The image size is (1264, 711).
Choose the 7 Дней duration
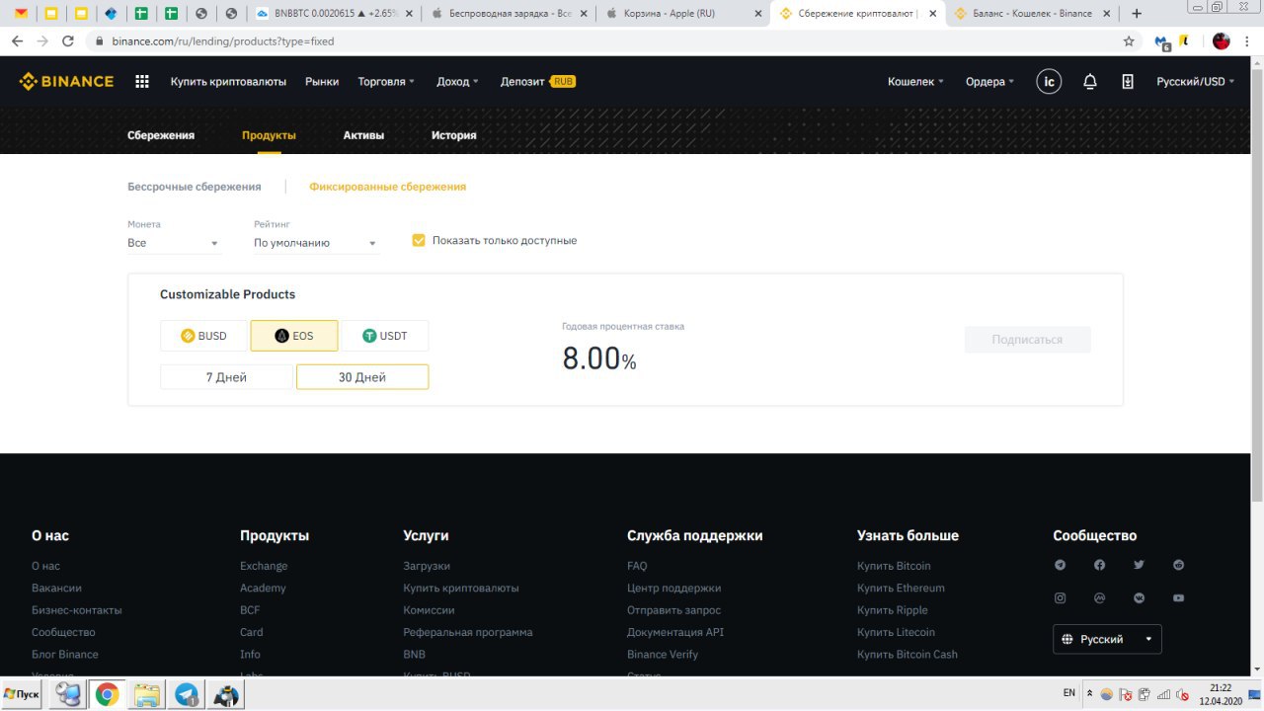[x=226, y=377]
